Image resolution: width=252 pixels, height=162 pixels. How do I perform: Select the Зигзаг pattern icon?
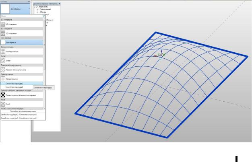3,61
